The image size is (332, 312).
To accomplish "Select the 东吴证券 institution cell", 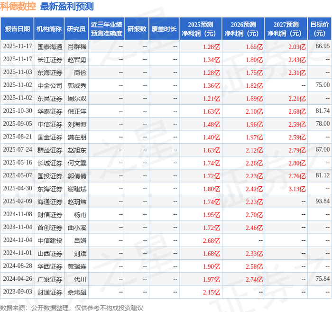I will pyautogui.click(x=50, y=99).
